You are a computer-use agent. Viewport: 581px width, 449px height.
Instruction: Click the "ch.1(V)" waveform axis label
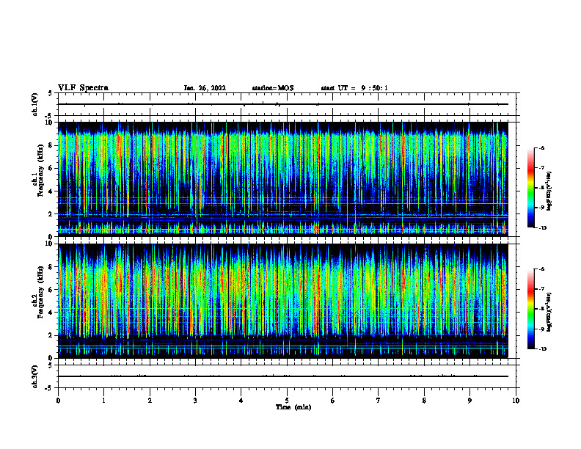(x=34, y=104)
